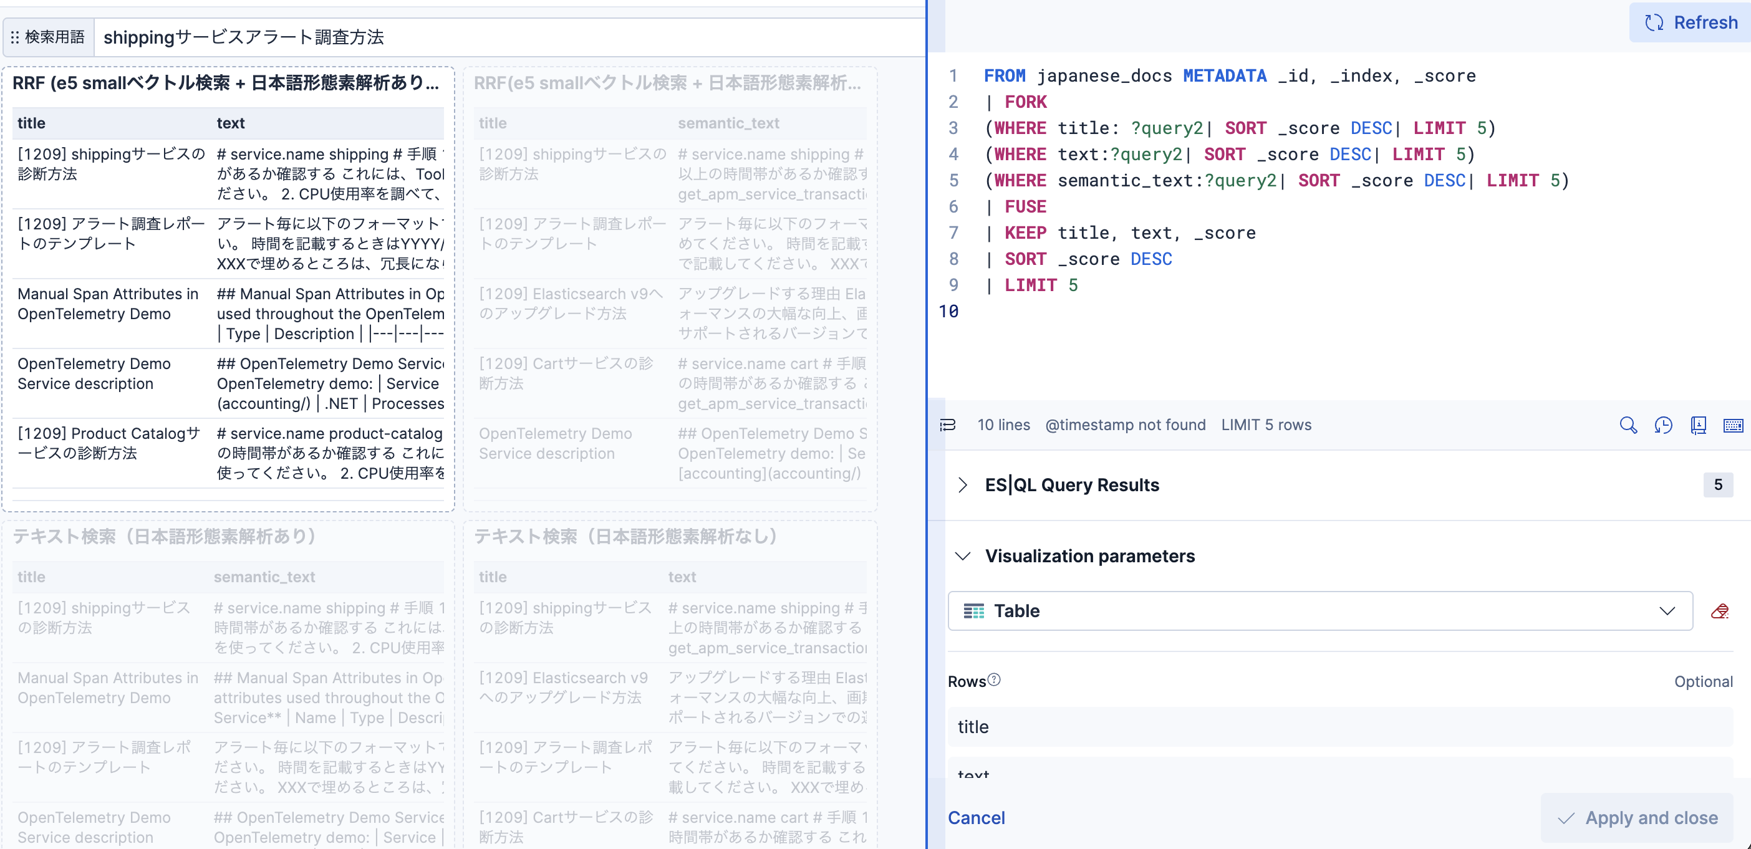Click Apply and close button
The image size is (1751, 849).
coord(1637,818)
